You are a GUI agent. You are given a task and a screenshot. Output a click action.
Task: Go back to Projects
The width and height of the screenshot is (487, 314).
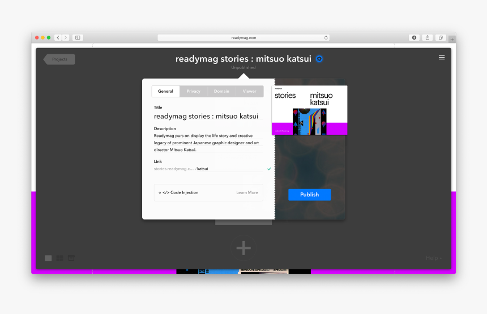point(59,59)
